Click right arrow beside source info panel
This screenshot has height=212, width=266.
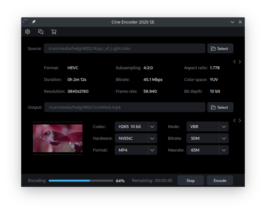tap(240, 62)
